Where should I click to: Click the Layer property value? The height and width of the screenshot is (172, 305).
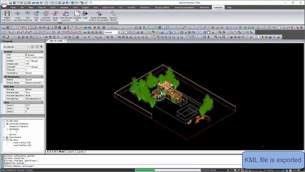34,58
